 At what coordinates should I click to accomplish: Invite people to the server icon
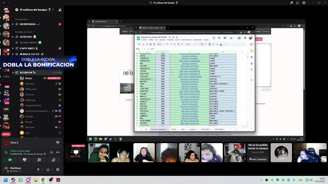coord(60,10)
